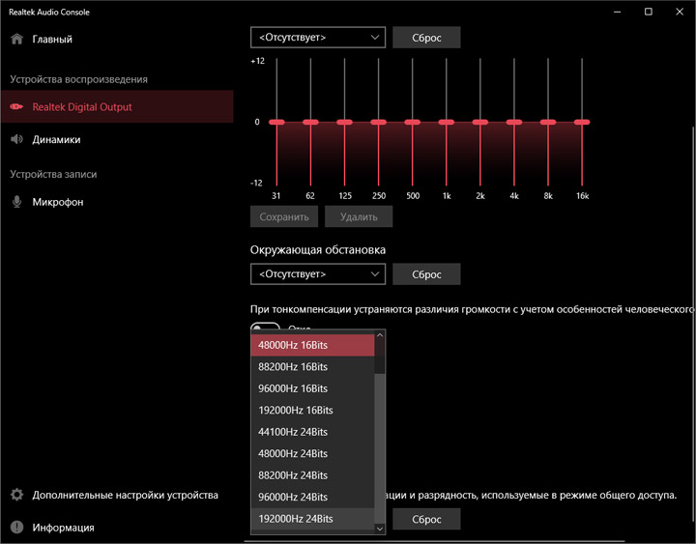The image size is (696, 544).
Task: Reset the equalizer with top Сброс button
Action: (426, 38)
